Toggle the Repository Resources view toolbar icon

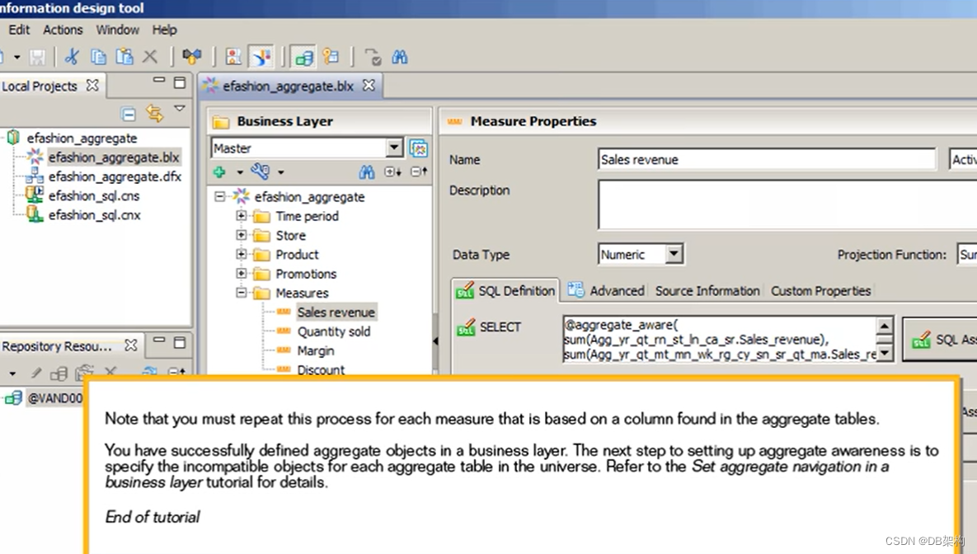tap(304, 58)
